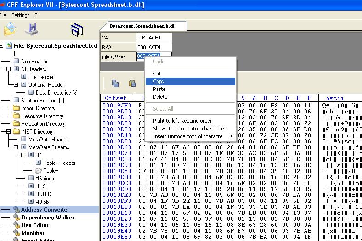This screenshot has width=362, height=241.
Task: Open the .NET Directory folder
Action: 37,132
